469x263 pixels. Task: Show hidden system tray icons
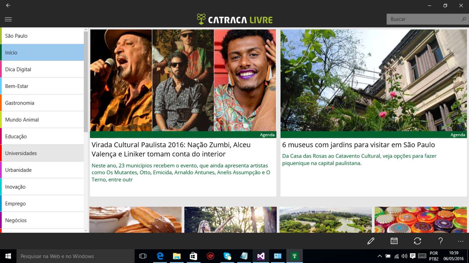(379, 256)
